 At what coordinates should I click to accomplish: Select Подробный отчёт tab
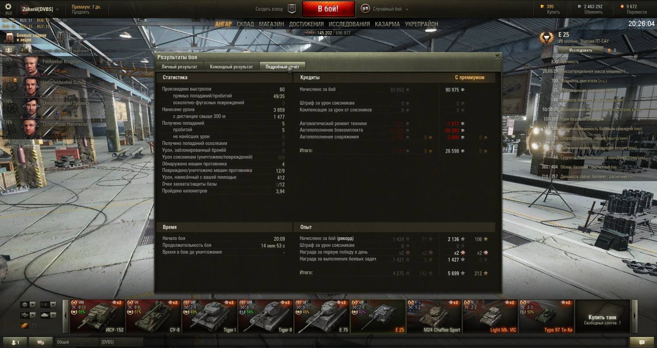click(283, 67)
